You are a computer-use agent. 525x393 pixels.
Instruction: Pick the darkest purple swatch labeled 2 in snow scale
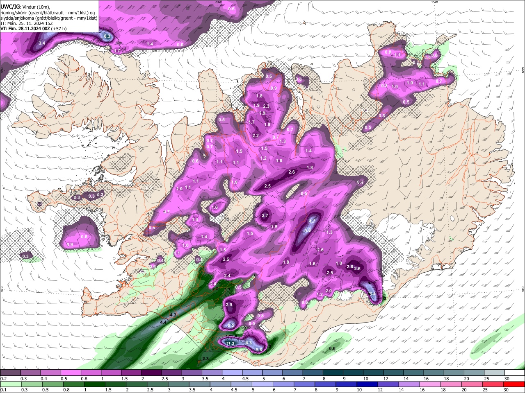(x=151, y=373)
